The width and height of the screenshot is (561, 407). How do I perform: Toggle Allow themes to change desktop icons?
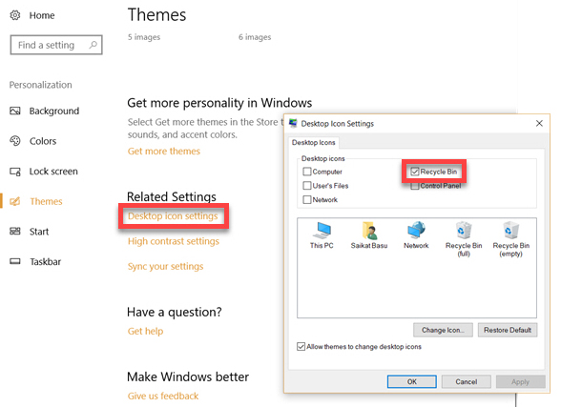301,347
